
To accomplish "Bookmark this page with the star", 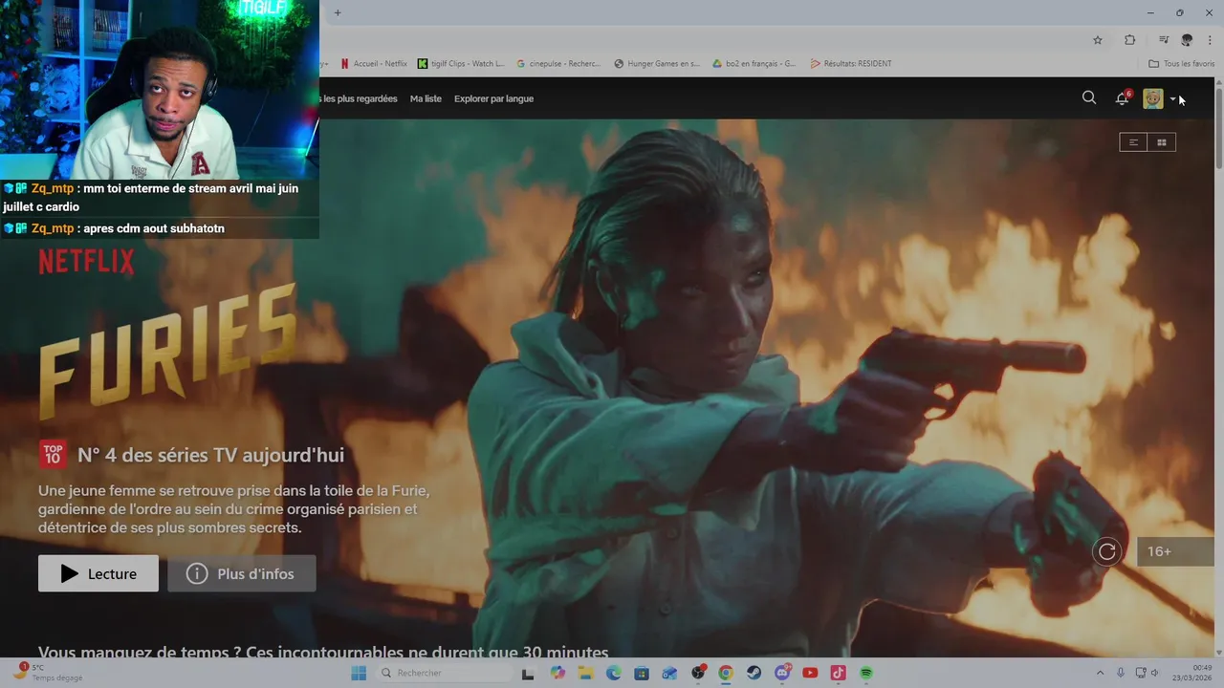I will (1098, 40).
